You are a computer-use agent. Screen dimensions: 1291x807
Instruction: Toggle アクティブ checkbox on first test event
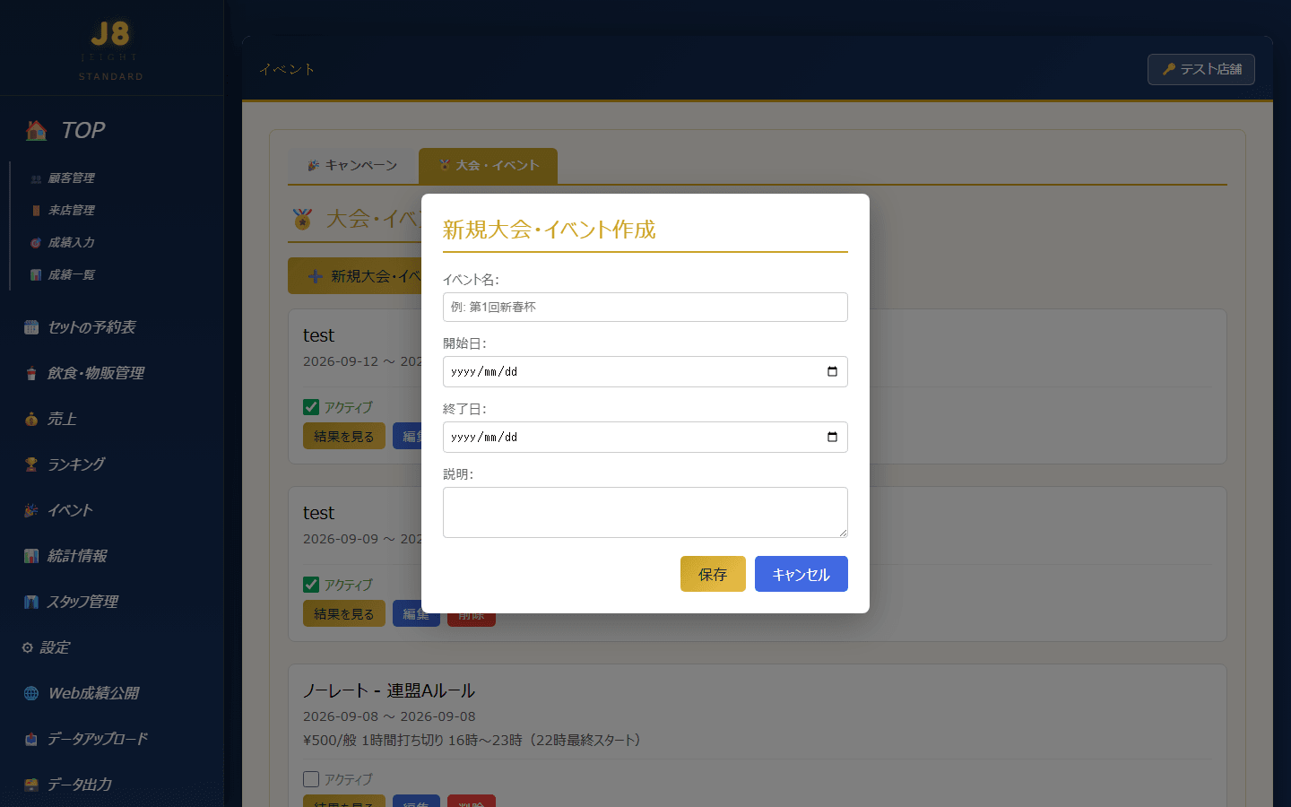[311, 407]
